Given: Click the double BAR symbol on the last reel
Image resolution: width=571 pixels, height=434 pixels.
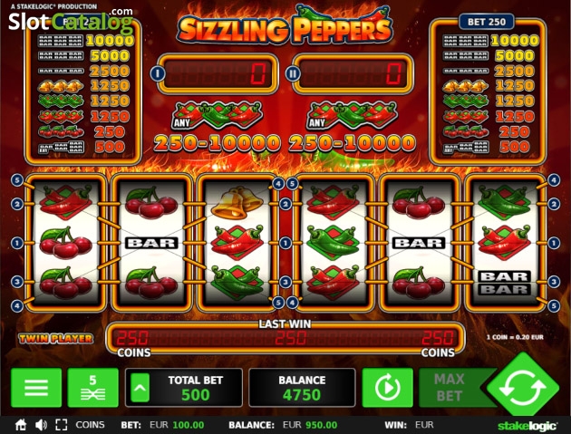Looking at the screenshot, I should coord(504,283).
